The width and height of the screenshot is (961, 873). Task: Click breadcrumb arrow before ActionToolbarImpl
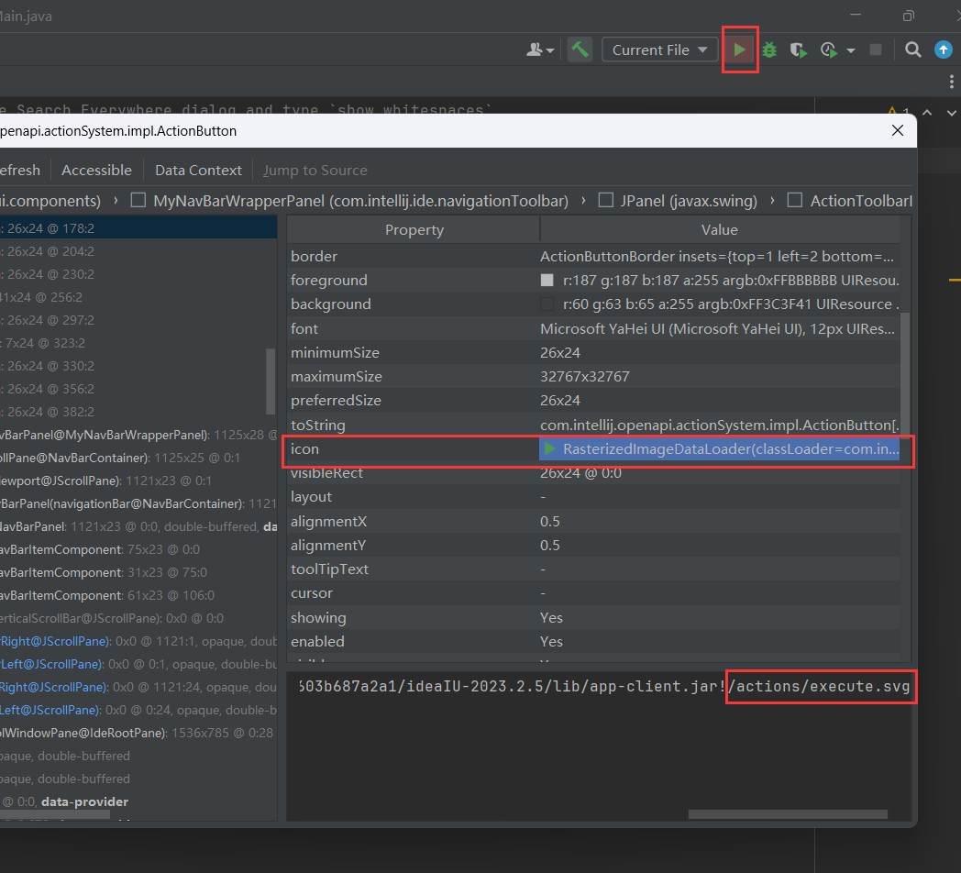[x=772, y=201]
